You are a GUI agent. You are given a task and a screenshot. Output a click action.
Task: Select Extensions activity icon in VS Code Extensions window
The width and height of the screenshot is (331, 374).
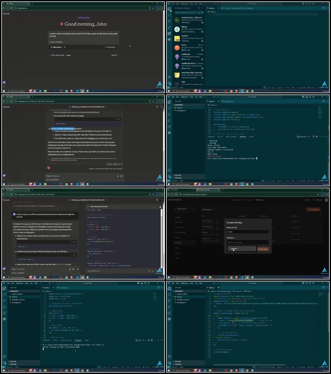[x=169, y=33]
